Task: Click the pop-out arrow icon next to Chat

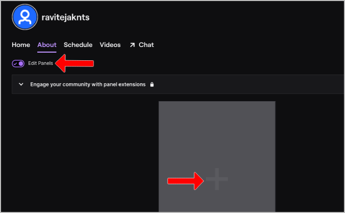Action: (132, 45)
